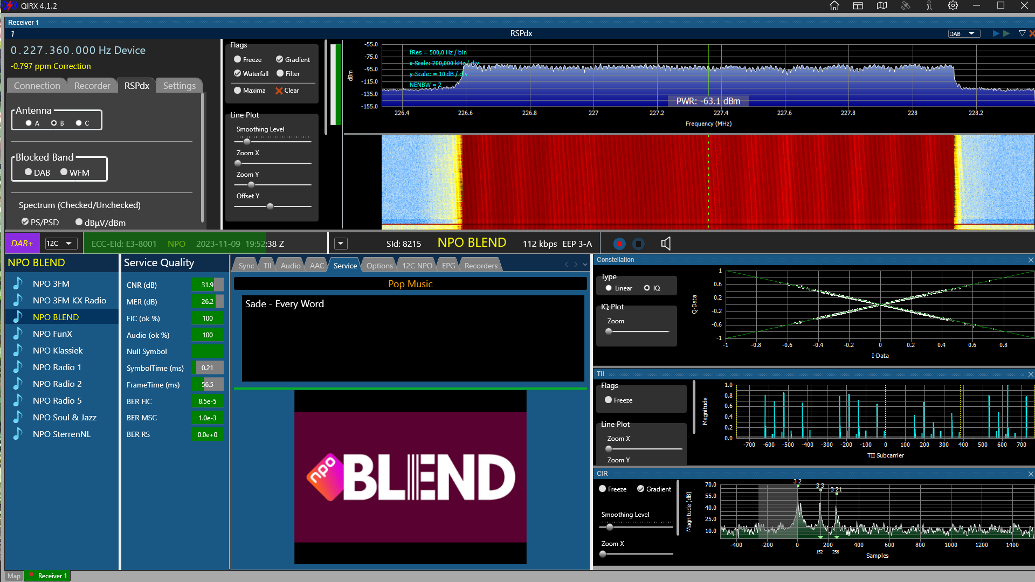Click the Clear button in Flags
Image resolution: width=1035 pixels, height=582 pixels.
pos(287,91)
